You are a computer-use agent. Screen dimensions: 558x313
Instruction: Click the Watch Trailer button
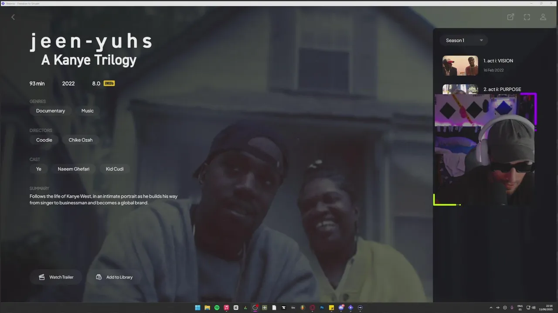(56, 277)
